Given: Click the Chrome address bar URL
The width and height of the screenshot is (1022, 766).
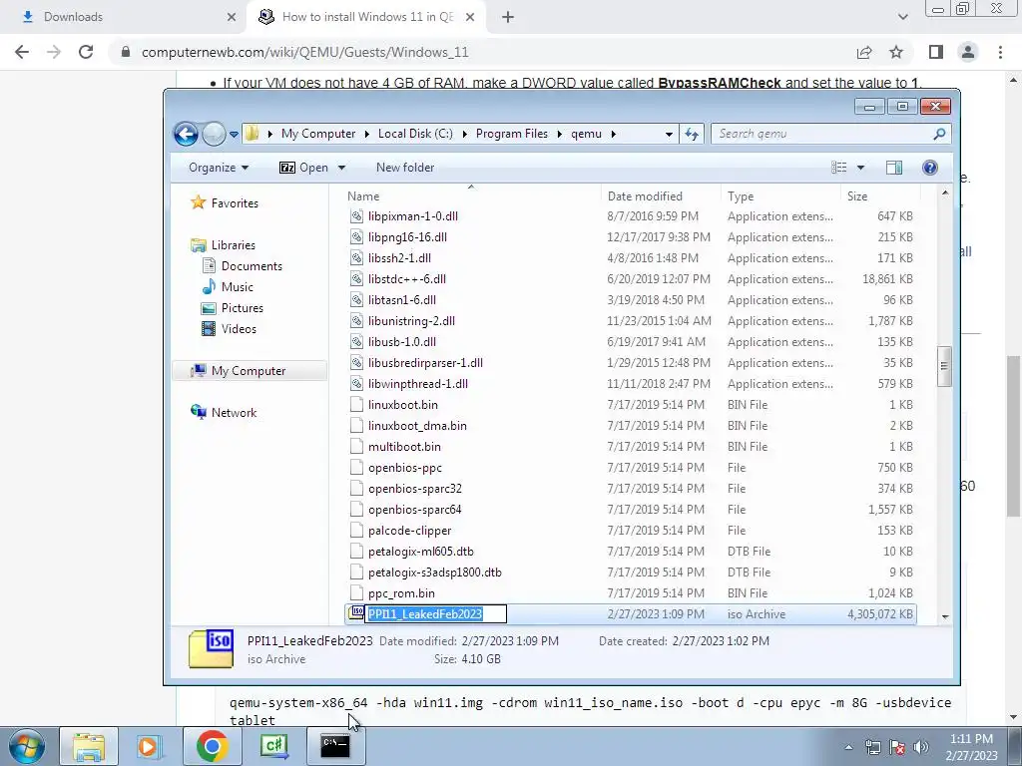Looking at the screenshot, I should 305,52.
